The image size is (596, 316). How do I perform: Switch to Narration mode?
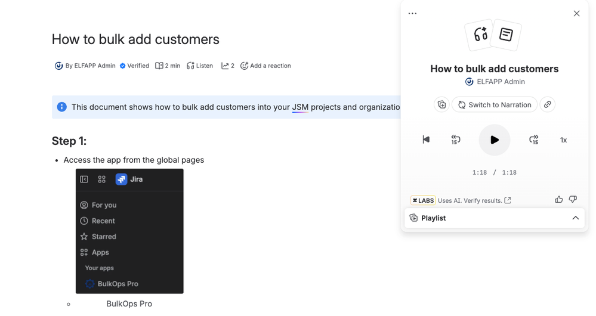pos(495,104)
